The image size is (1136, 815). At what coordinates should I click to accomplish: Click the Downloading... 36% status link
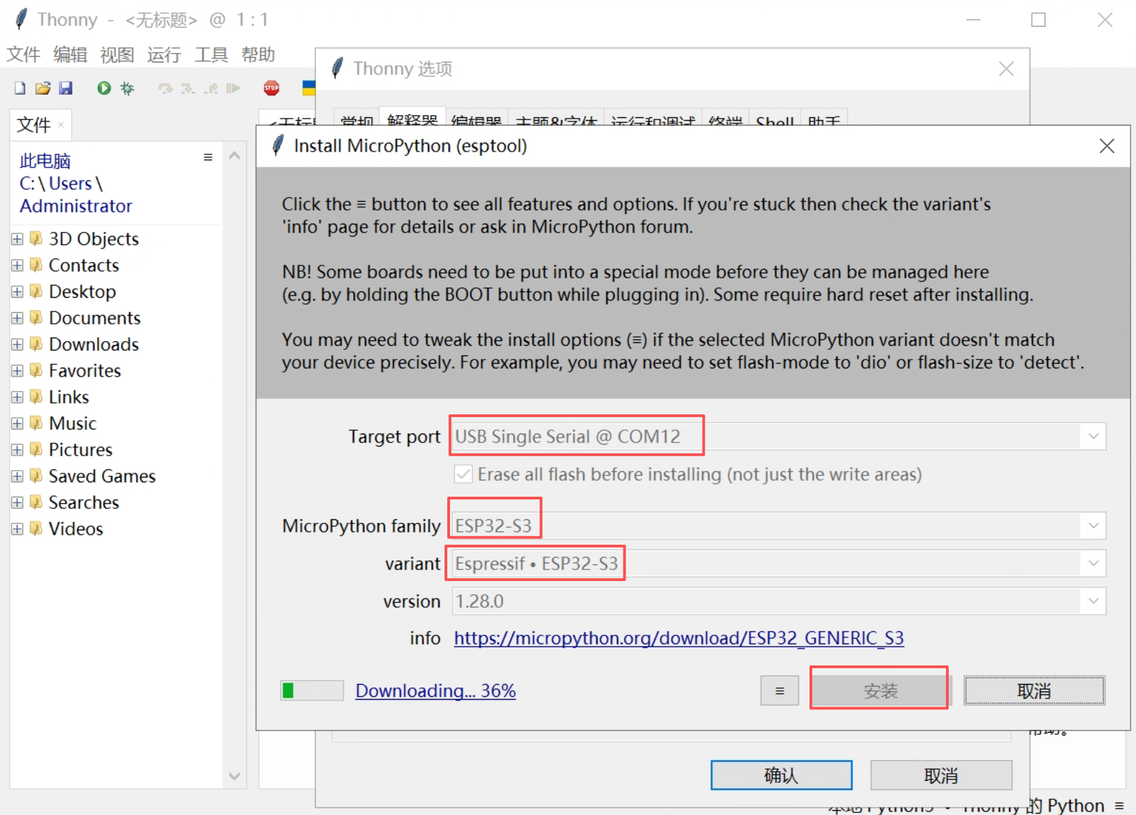click(x=436, y=690)
